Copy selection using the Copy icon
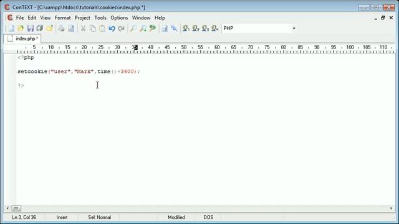399x224 pixels. click(93, 28)
